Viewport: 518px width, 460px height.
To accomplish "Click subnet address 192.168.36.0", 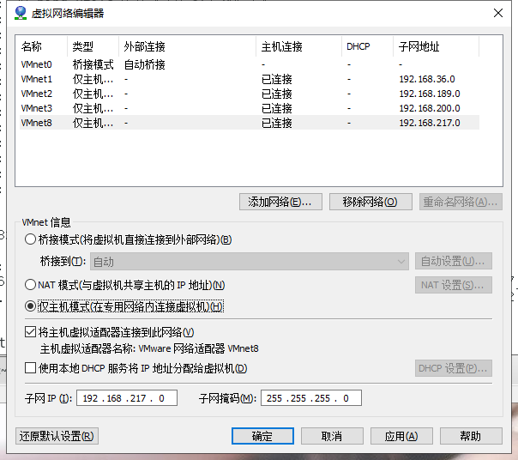I will click(427, 79).
